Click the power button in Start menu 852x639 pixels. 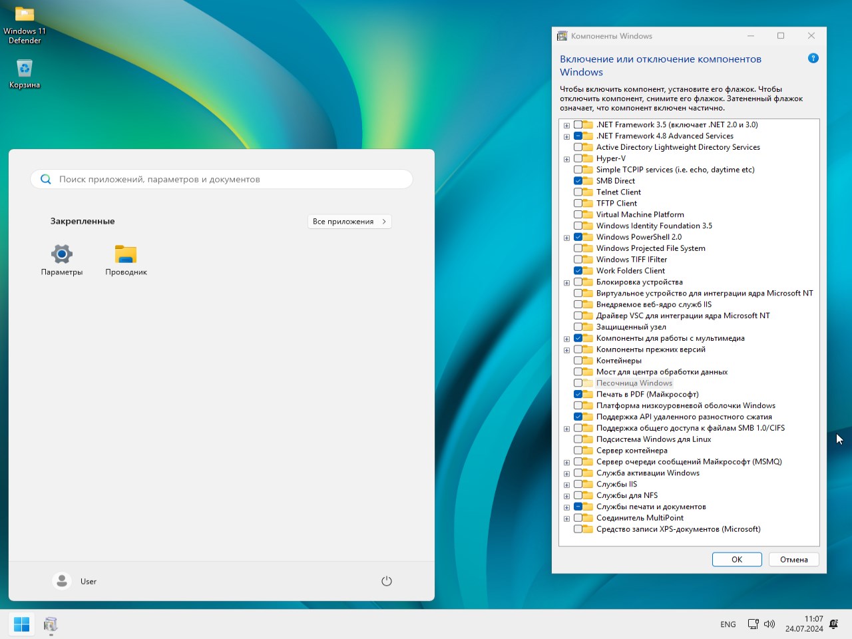[387, 581]
